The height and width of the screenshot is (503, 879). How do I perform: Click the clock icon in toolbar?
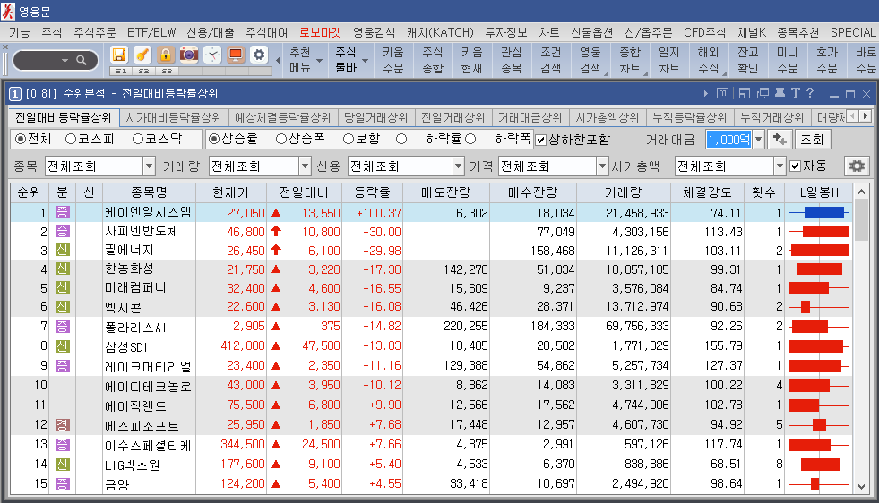pos(212,55)
